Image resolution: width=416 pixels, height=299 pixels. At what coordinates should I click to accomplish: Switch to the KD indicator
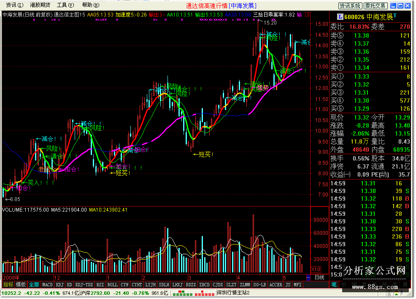click(x=70, y=285)
